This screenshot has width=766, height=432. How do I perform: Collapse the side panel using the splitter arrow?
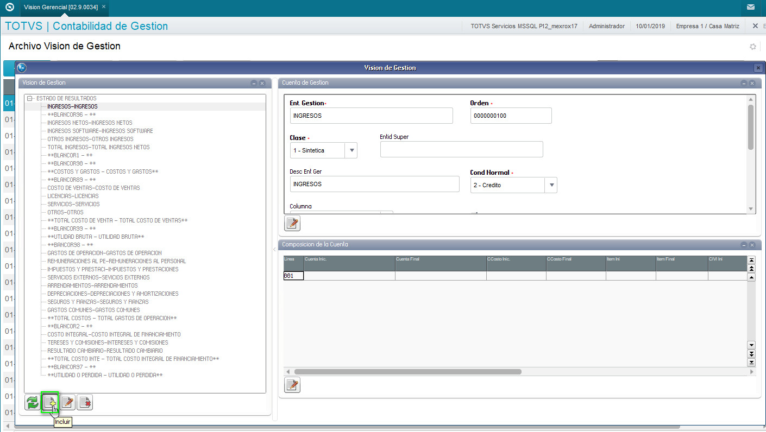point(274,249)
